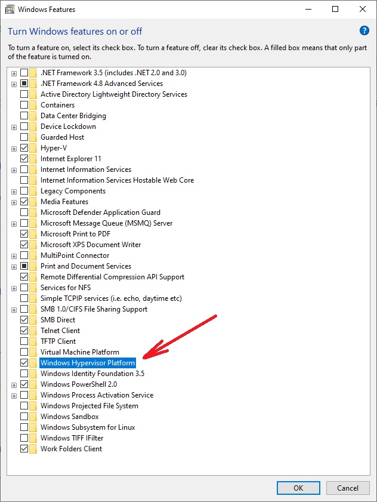This screenshot has height=502, width=377.
Task: Click the folder icon beside Device Lockdown
Action: [x=33, y=127]
